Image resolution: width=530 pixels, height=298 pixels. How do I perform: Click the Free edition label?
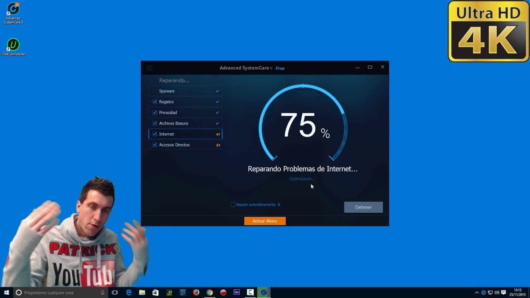coord(280,68)
